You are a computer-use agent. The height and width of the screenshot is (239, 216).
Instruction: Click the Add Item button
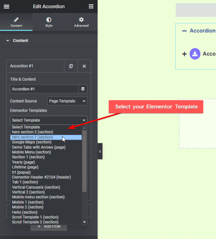[x=49, y=227]
